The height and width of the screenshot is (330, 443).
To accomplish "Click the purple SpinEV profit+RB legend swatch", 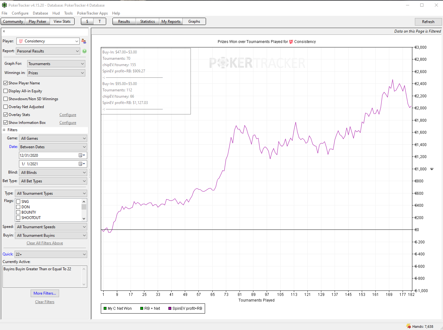I will click(x=170, y=309).
